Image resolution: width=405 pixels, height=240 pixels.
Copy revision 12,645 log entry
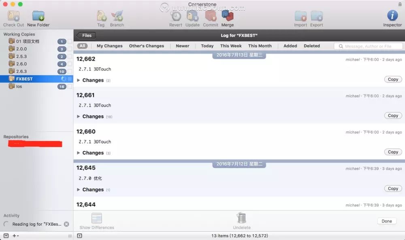click(x=393, y=189)
